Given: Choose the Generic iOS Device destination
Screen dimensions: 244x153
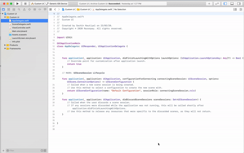Looking at the screenshot, I should pos(57,4).
